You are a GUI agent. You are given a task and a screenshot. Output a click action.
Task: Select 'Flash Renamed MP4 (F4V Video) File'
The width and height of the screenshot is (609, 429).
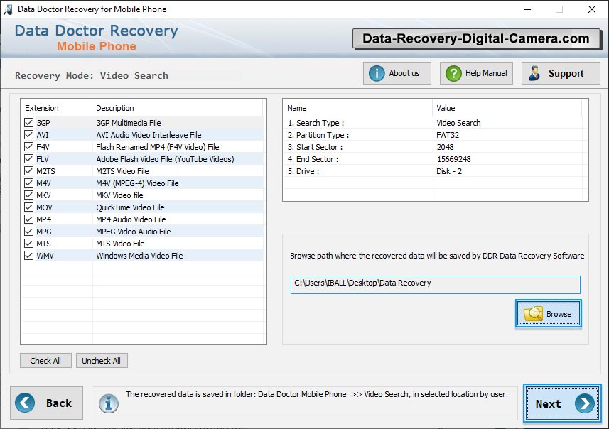[157, 147]
